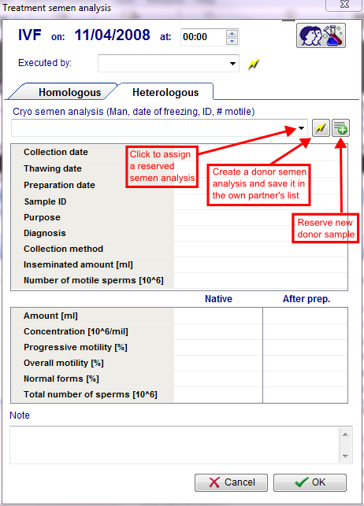Viewport: 364px width, 506px height.
Task: Click the lightning icon beside Executed by
Action: pos(254,64)
